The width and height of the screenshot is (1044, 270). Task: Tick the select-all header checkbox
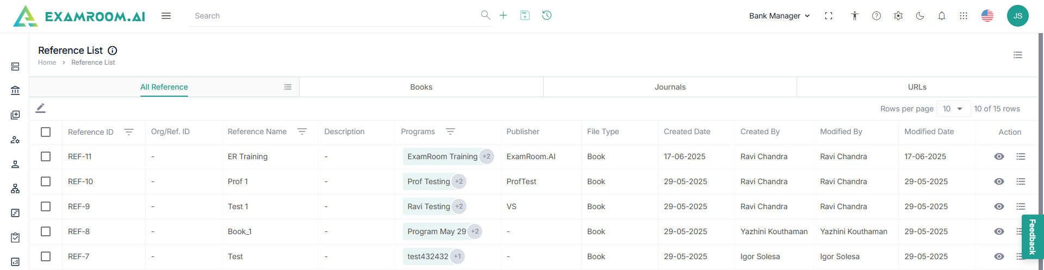click(46, 132)
